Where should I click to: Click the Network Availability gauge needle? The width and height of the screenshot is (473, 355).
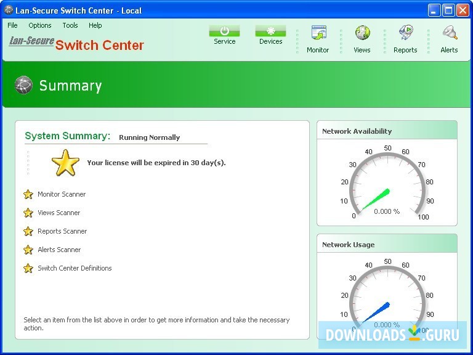[x=376, y=199]
